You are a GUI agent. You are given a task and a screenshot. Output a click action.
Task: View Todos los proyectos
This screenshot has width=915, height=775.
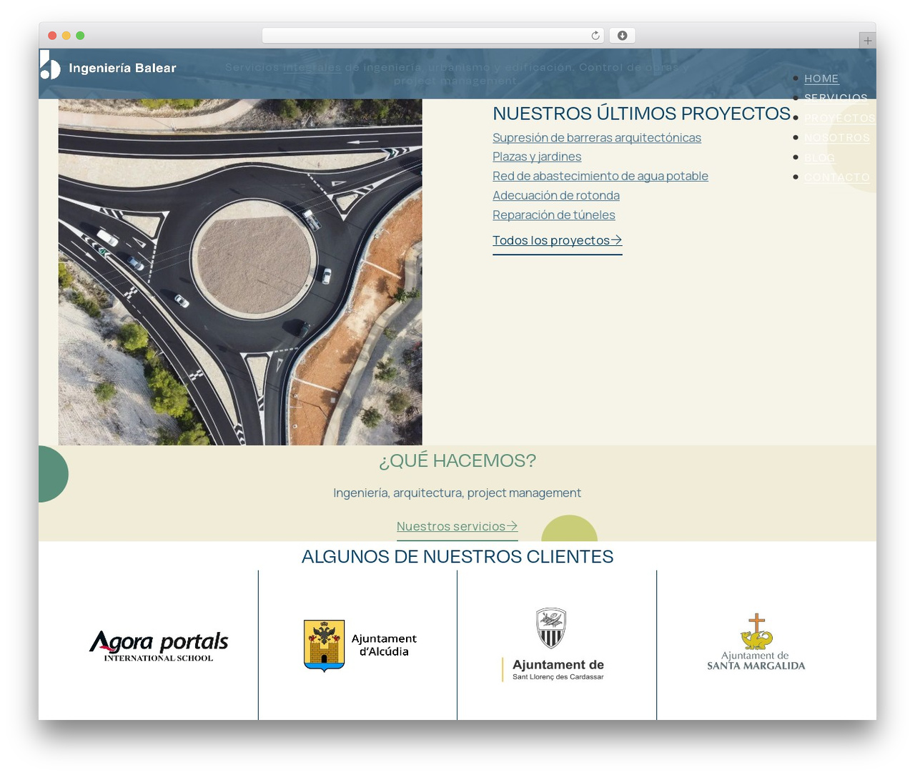[x=558, y=241]
